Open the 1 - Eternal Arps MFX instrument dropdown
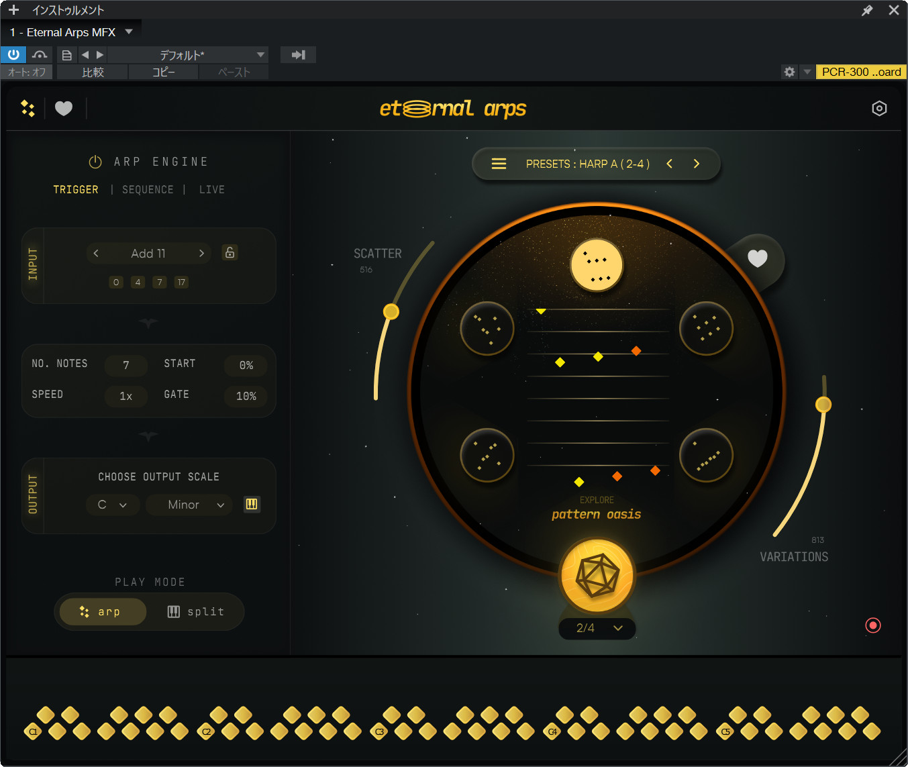This screenshot has height=767, width=908. (x=72, y=32)
